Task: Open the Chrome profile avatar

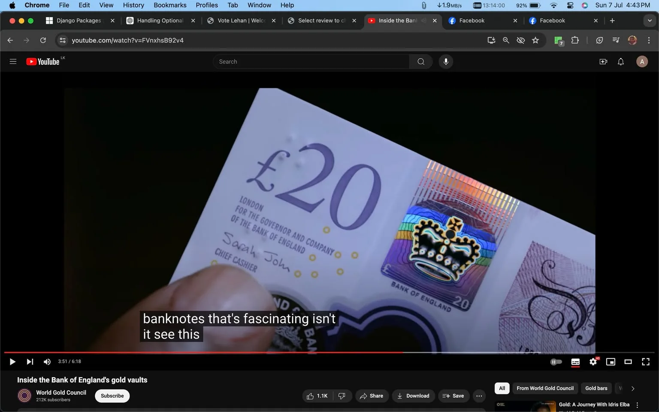Action: [632, 40]
